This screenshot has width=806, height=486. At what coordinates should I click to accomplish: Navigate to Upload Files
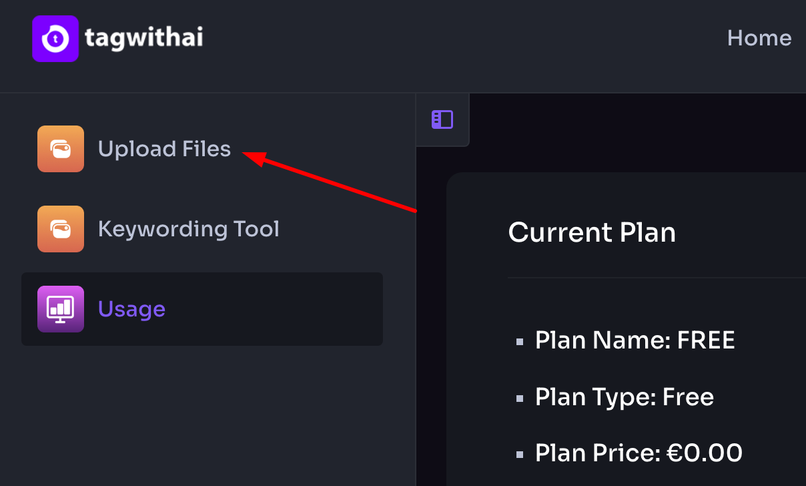(164, 148)
